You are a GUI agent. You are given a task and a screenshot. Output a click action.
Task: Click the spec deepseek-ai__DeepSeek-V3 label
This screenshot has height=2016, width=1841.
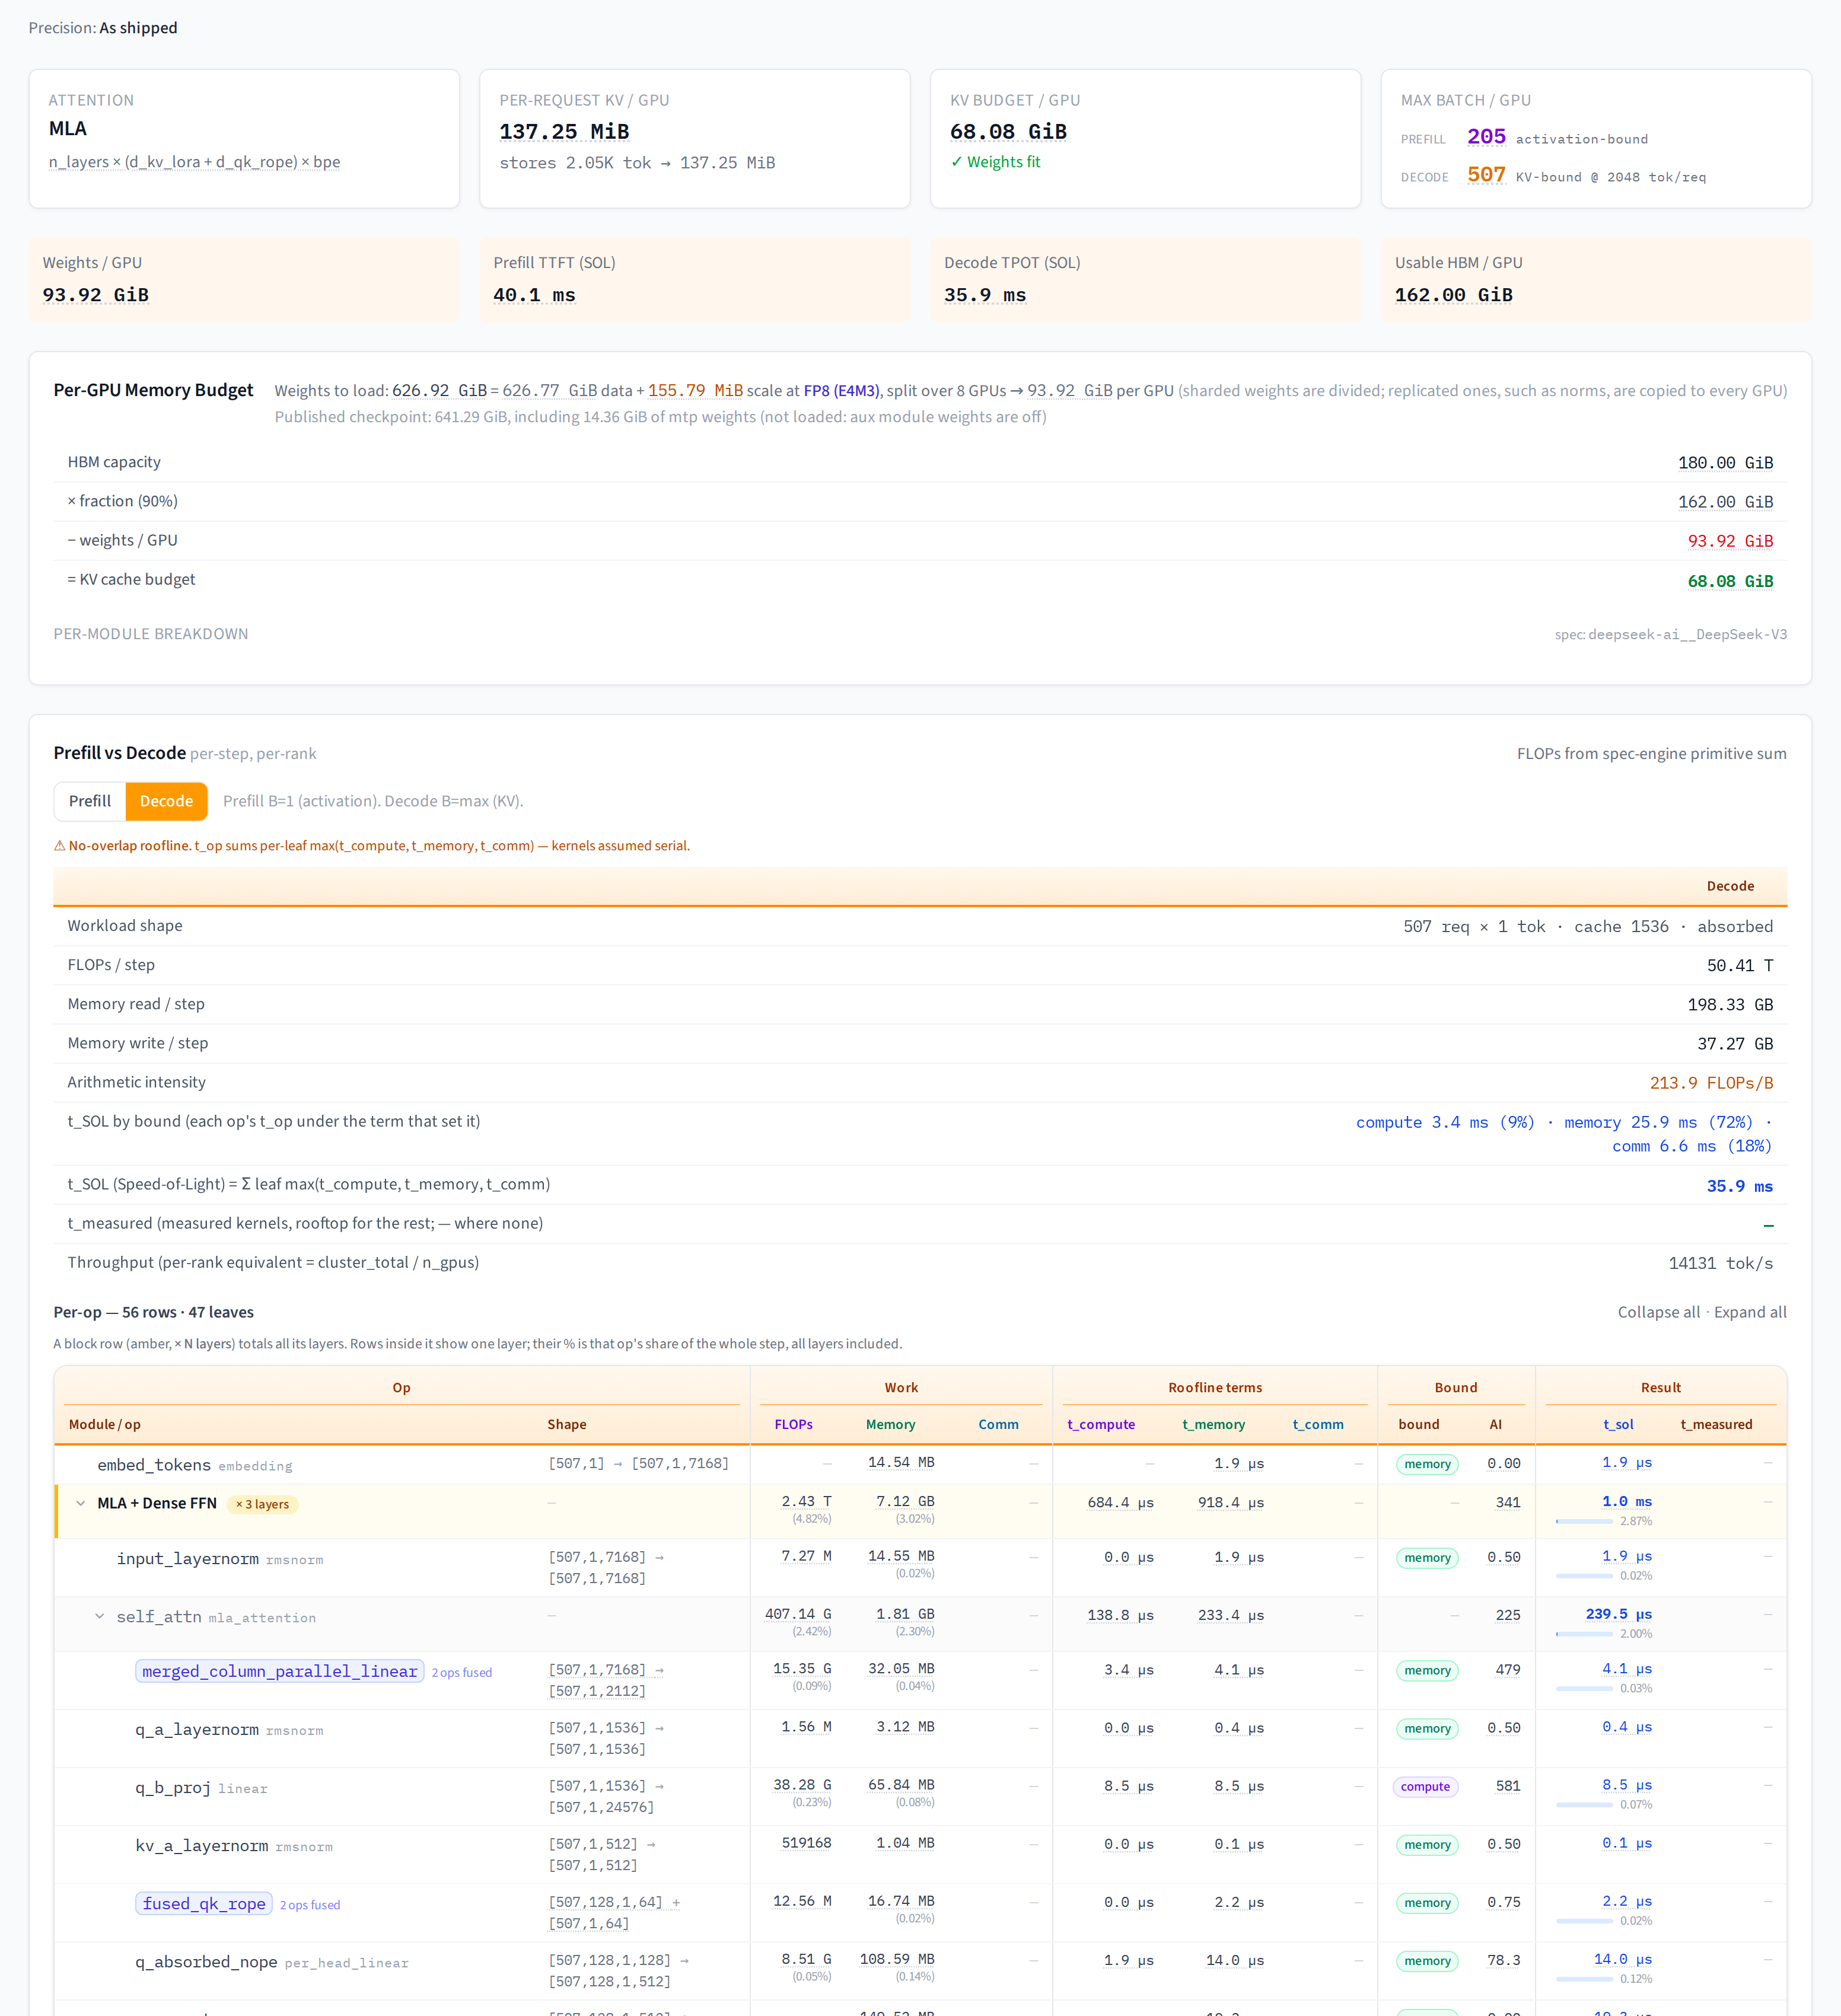tap(1670, 634)
